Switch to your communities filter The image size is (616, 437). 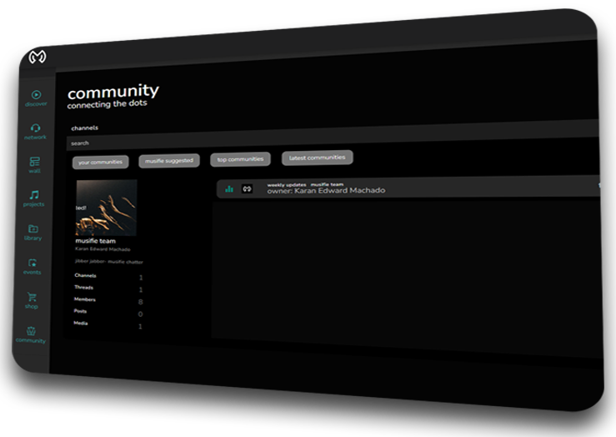point(99,162)
